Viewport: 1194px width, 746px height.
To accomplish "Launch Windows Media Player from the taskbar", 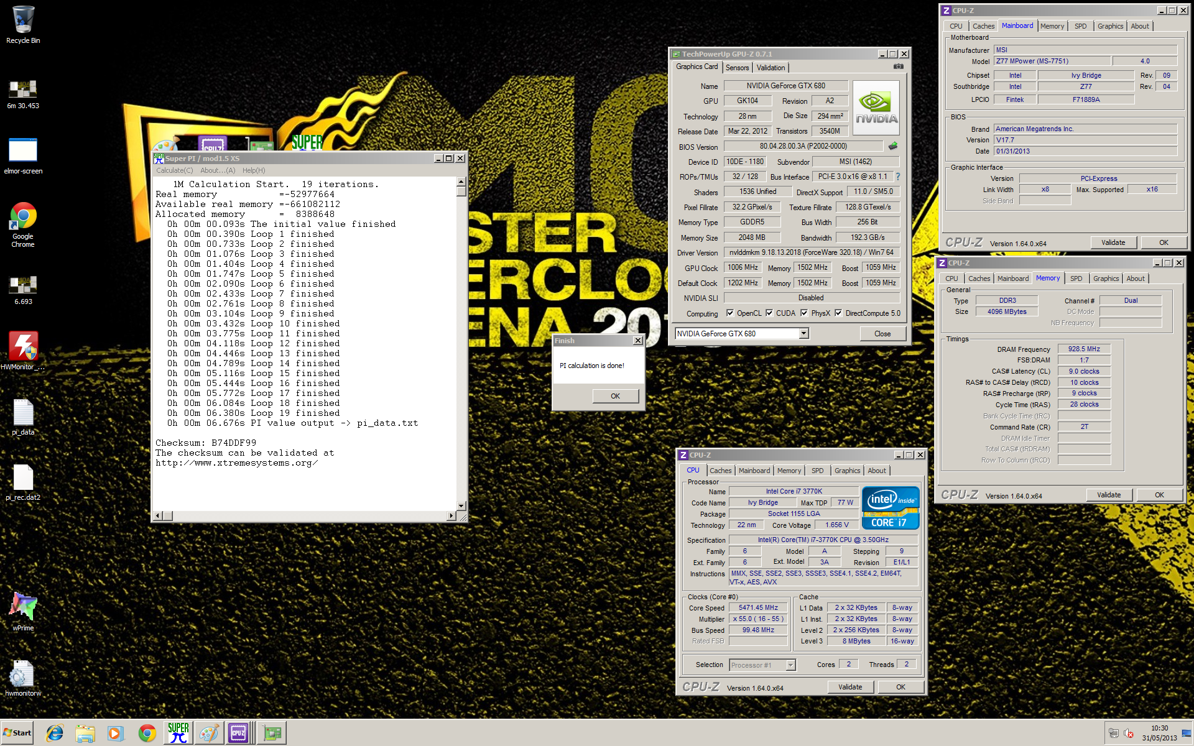I will pyautogui.click(x=115, y=733).
